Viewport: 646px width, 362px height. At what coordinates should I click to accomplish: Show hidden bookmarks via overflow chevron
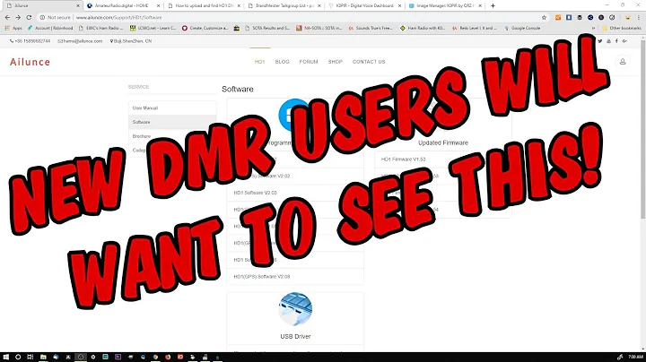pyautogui.click(x=593, y=28)
